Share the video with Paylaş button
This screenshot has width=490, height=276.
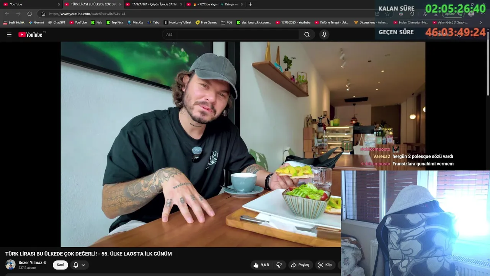(x=300, y=265)
